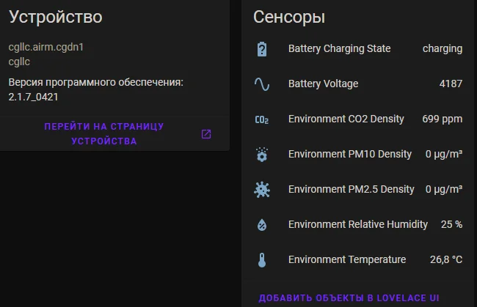The width and height of the screenshot is (477, 307).
Task: Select Environment CO2 Density entity
Action: tap(346, 119)
